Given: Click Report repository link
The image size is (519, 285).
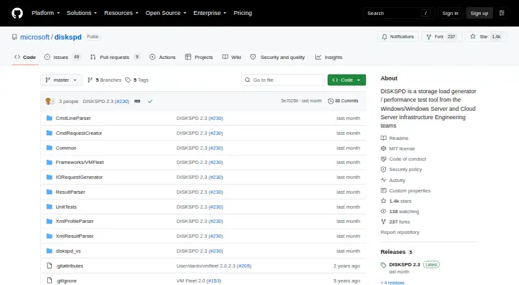Looking at the screenshot, I should pyautogui.click(x=400, y=232).
